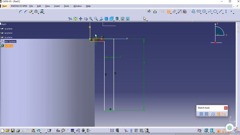This screenshot has height=135, width=240.
Task: Click the view compass in the corner
Action: 218,33
